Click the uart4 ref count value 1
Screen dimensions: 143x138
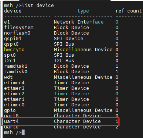(x=117, y=121)
